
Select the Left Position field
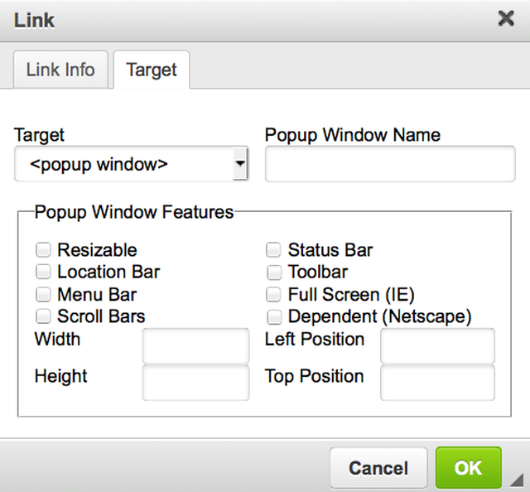(x=437, y=345)
